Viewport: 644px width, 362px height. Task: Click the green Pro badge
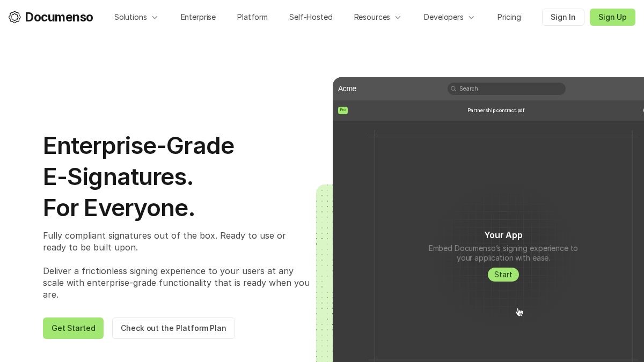pyautogui.click(x=343, y=110)
